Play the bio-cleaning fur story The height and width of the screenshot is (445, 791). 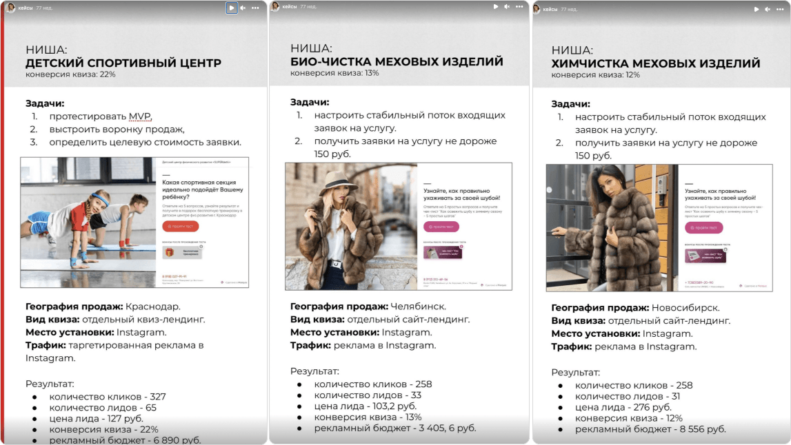tap(495, 7)
